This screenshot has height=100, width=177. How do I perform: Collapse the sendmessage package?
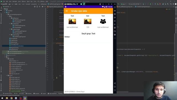click(x=10, y=35)
